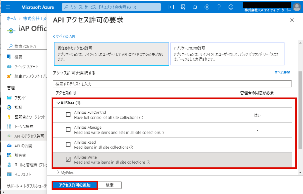Click the ブランド icon in sidebar

coord(9,98)
